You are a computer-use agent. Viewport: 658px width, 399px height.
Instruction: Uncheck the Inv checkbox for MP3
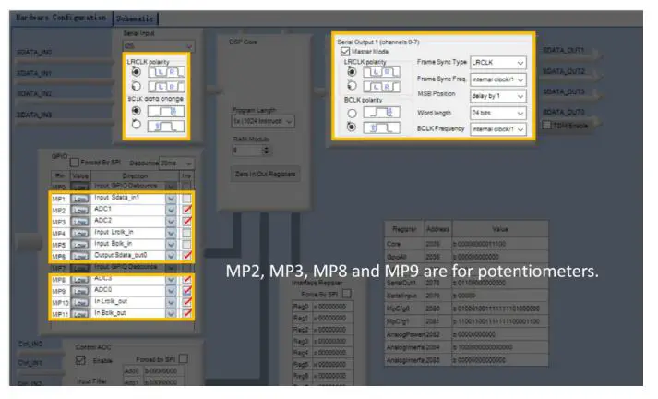(186, 221)
